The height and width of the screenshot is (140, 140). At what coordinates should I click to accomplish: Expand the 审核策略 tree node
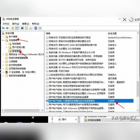click(x=6, y=44)
